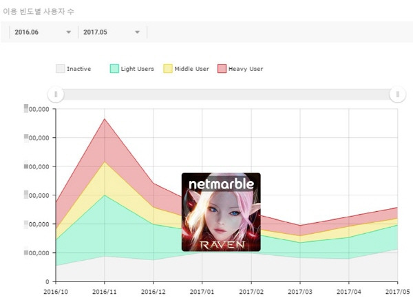Click the Netmarble Raven game icon
This screenshot has width=413, height=302.
(221, 212)
